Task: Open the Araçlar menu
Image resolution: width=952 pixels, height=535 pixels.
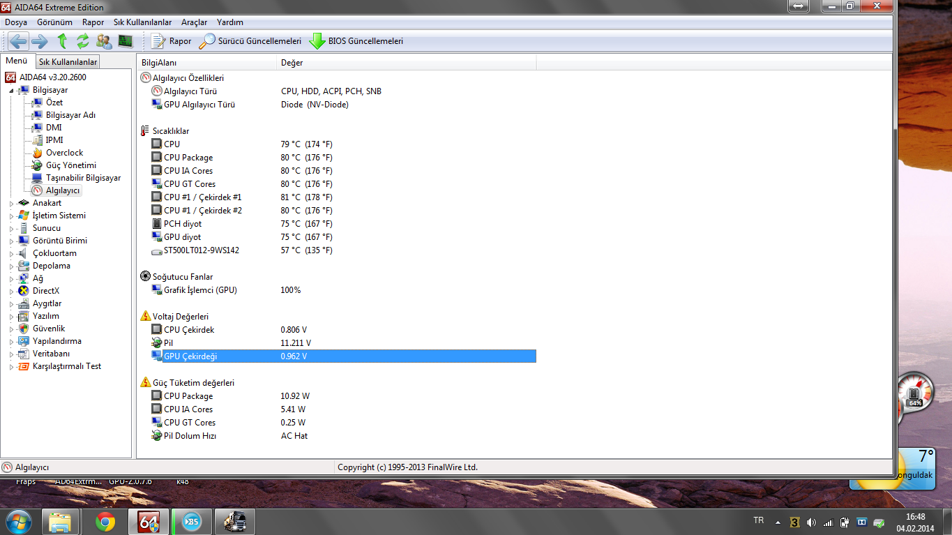Action: click(x=194, y=22)
